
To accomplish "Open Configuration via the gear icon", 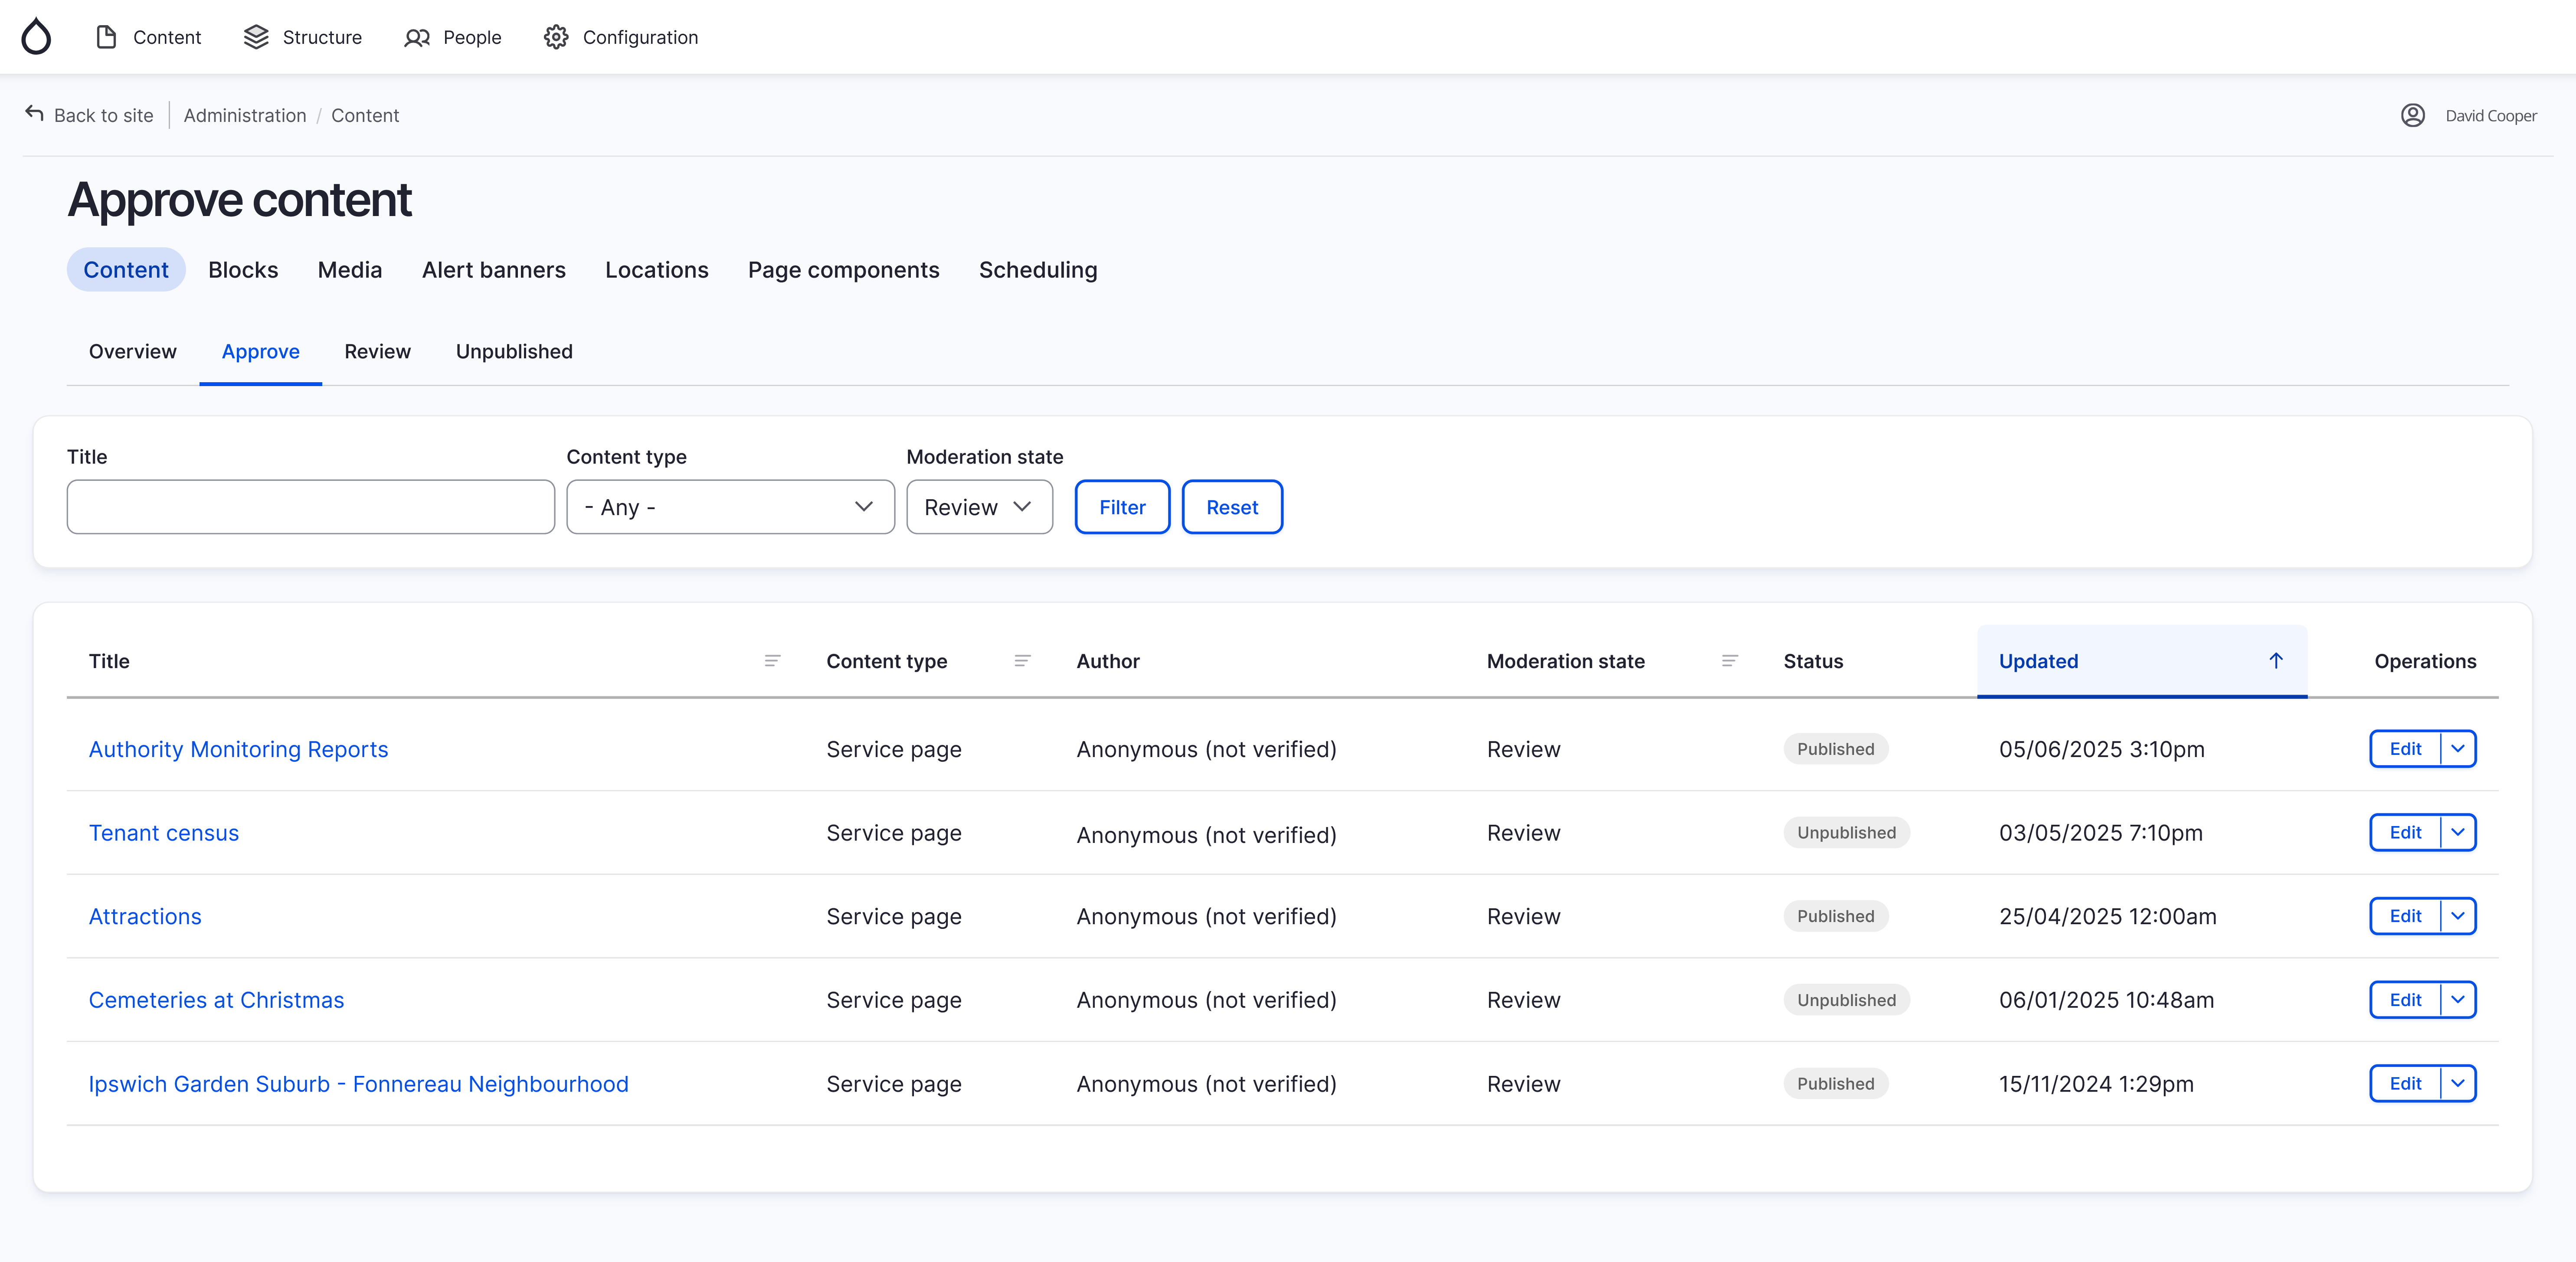I will pyautogui.click(x=556, y=37).
